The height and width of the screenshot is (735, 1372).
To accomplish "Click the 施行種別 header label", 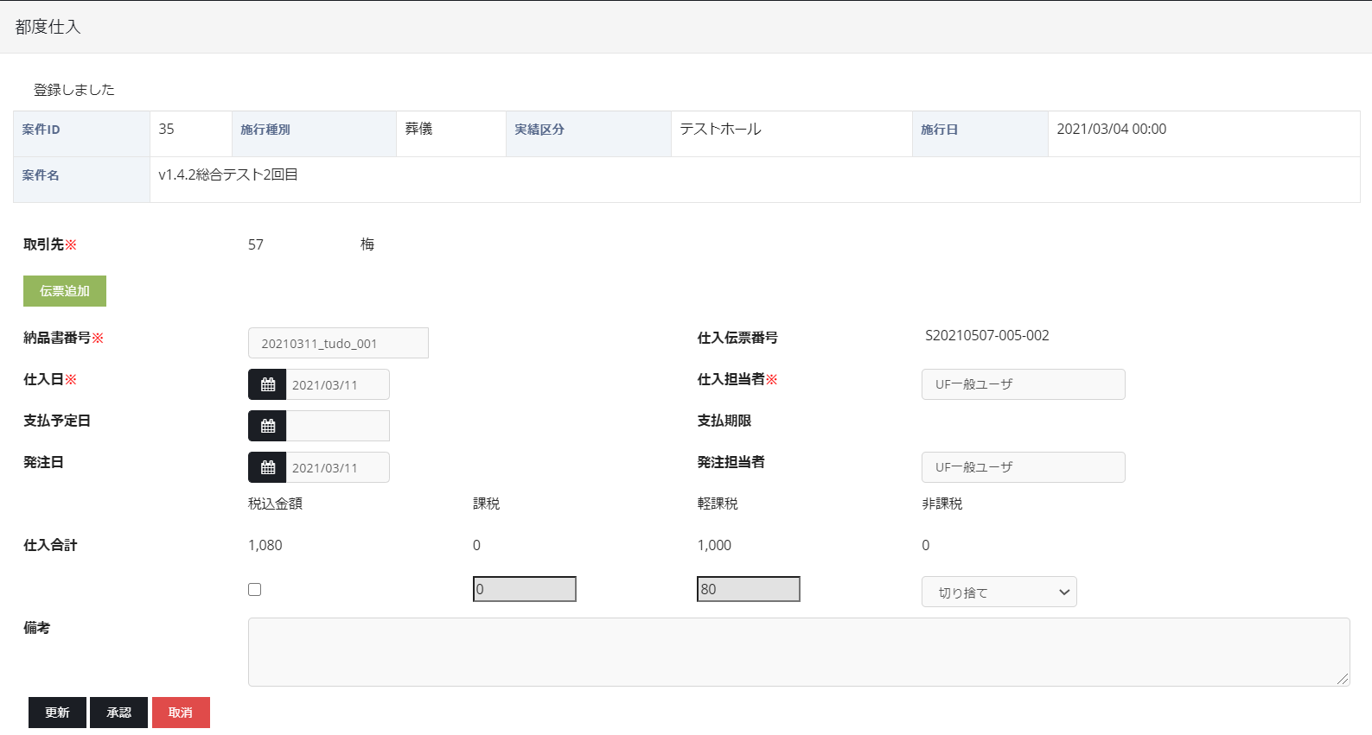I will [265, 130].
